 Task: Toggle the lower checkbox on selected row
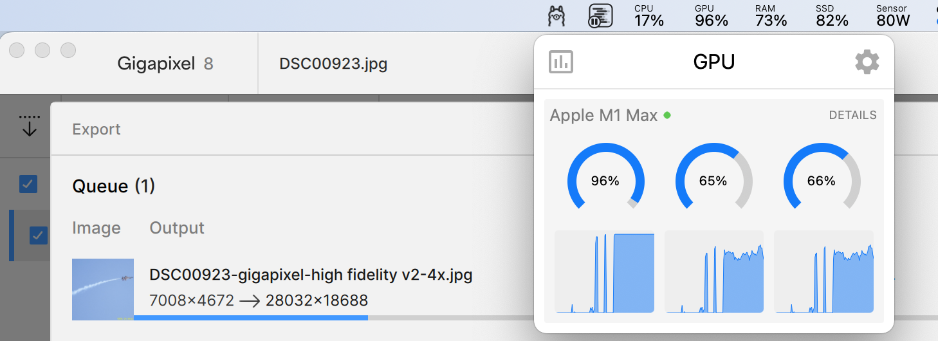39,235
